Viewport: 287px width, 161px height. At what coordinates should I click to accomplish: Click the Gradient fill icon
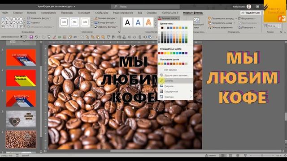point(161,91)
